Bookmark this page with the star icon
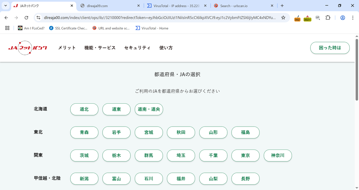This screenshot has height=190, width=359. coord(283,18)
